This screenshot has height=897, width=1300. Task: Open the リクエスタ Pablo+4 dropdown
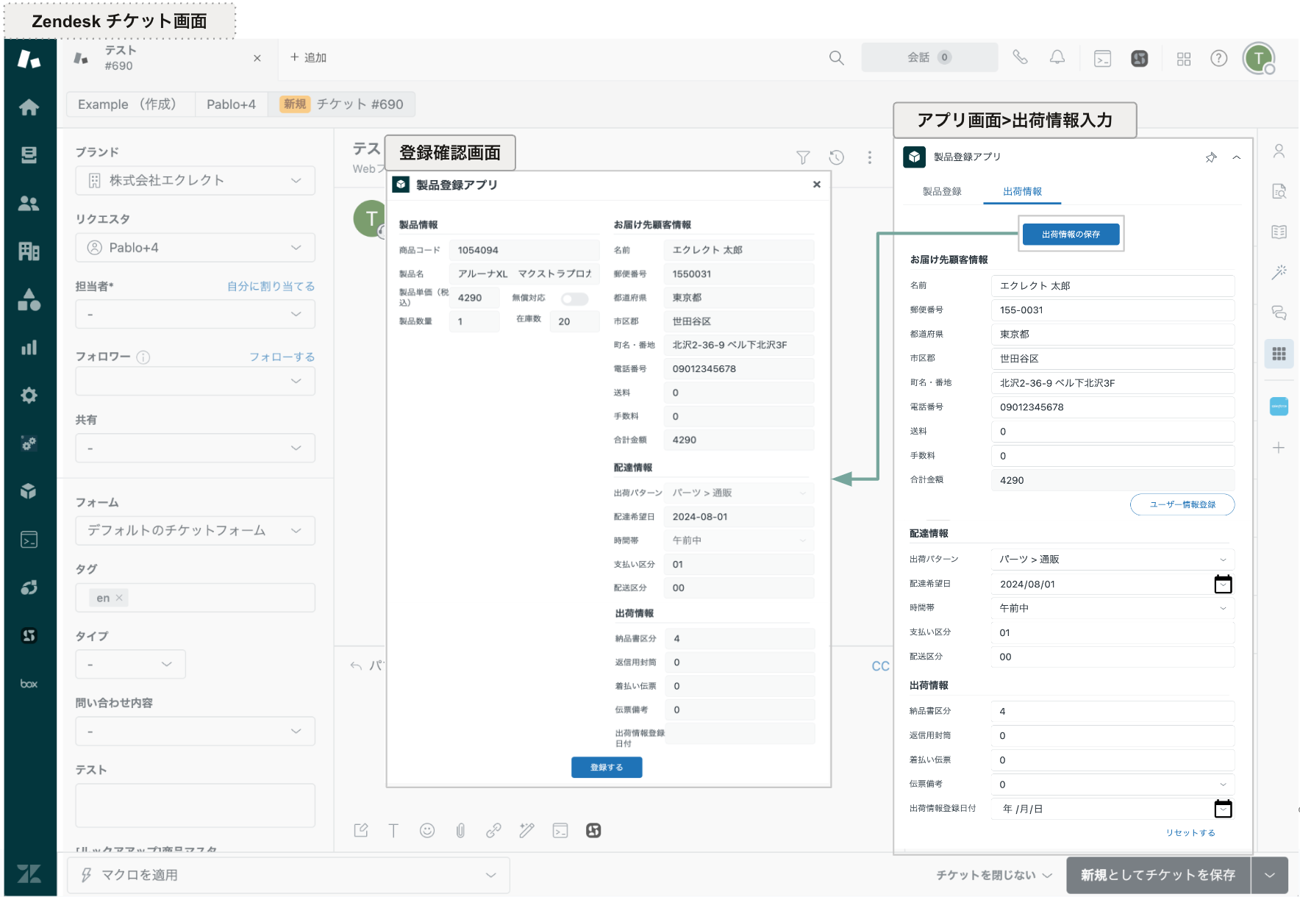click(196, 248)
